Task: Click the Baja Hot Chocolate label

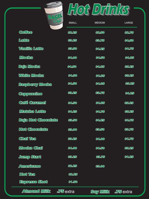Action: click(x=38, y=120)
